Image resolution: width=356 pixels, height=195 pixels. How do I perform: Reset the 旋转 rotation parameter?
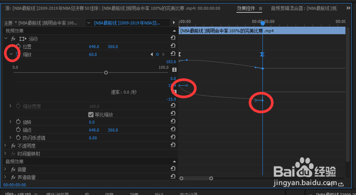tap(173, 121)
